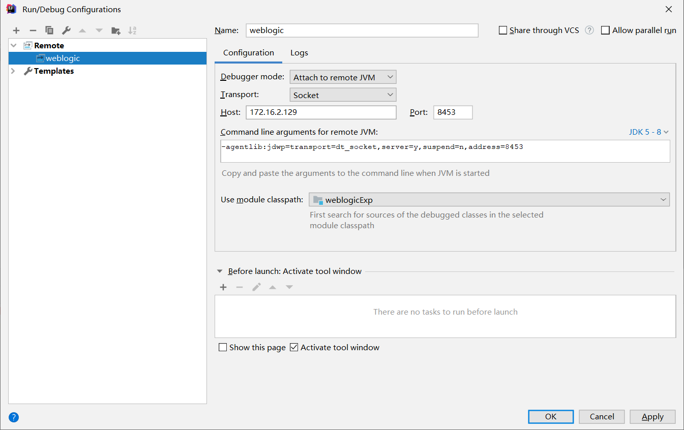684x430 pixels.
Task: Open Use module classpath dropdown
Action: pos(489,200)
